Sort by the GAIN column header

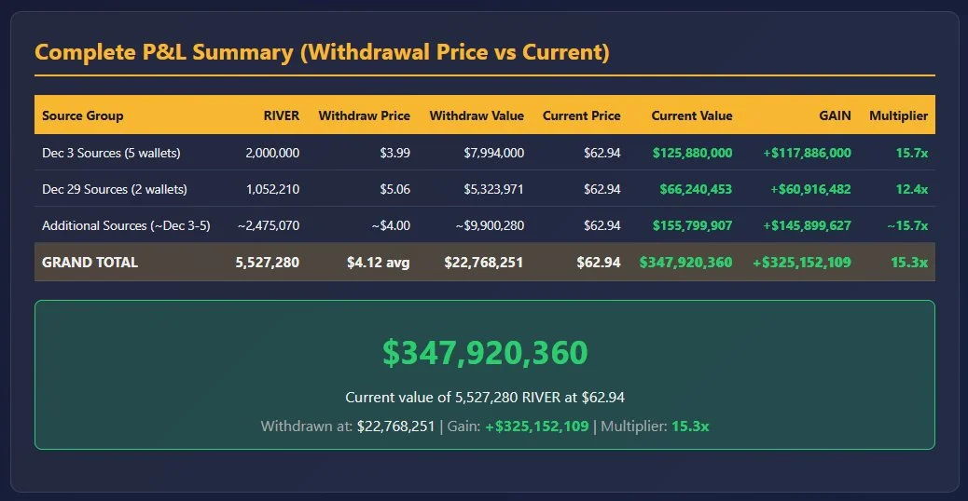pos(835,115)
